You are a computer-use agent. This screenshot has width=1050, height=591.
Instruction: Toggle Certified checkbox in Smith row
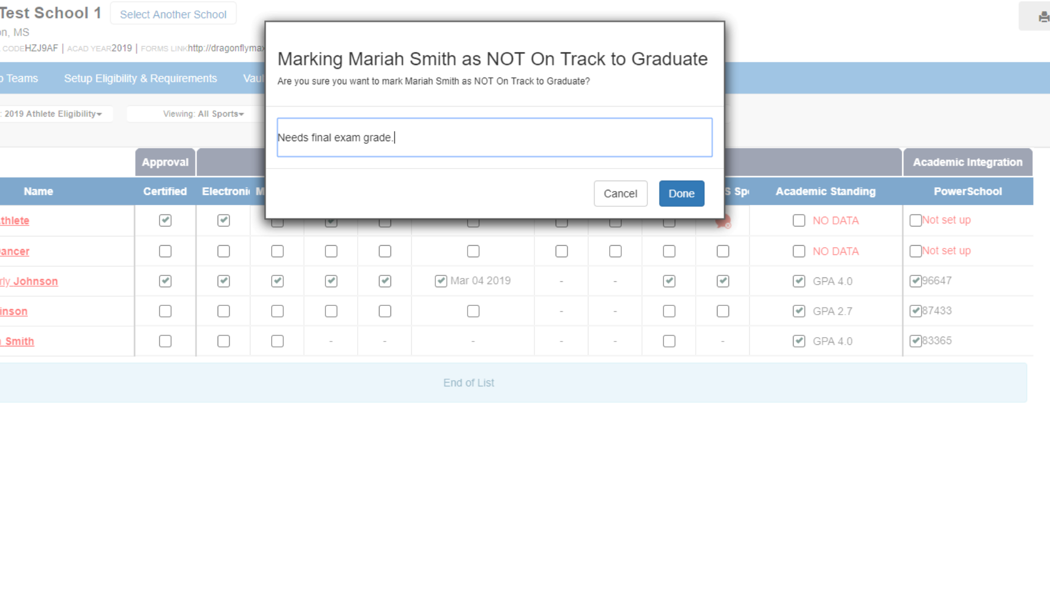click(165, 341)
